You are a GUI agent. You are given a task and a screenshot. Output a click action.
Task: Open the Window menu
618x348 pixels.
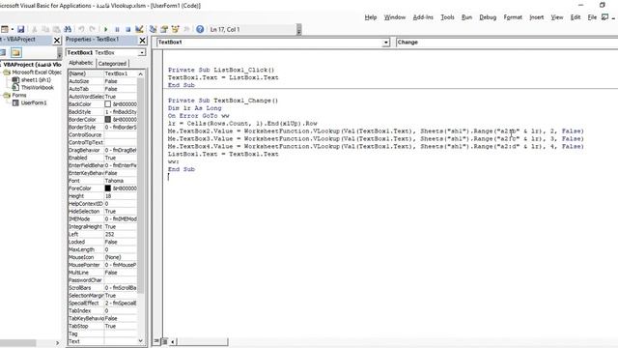(x=395, y=17)
